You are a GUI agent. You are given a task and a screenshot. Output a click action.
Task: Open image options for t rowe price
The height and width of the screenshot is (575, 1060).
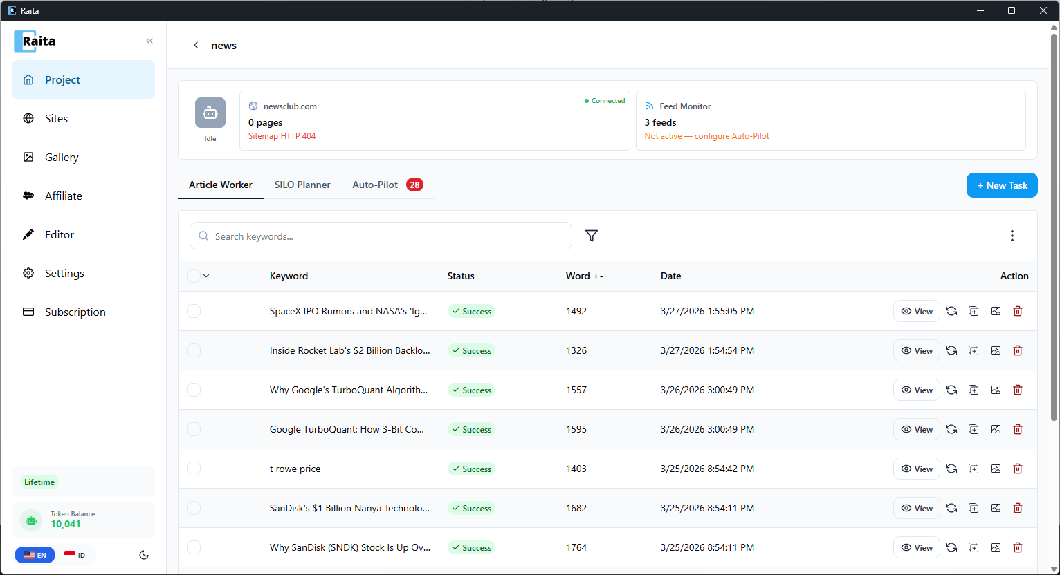(996, 469)
